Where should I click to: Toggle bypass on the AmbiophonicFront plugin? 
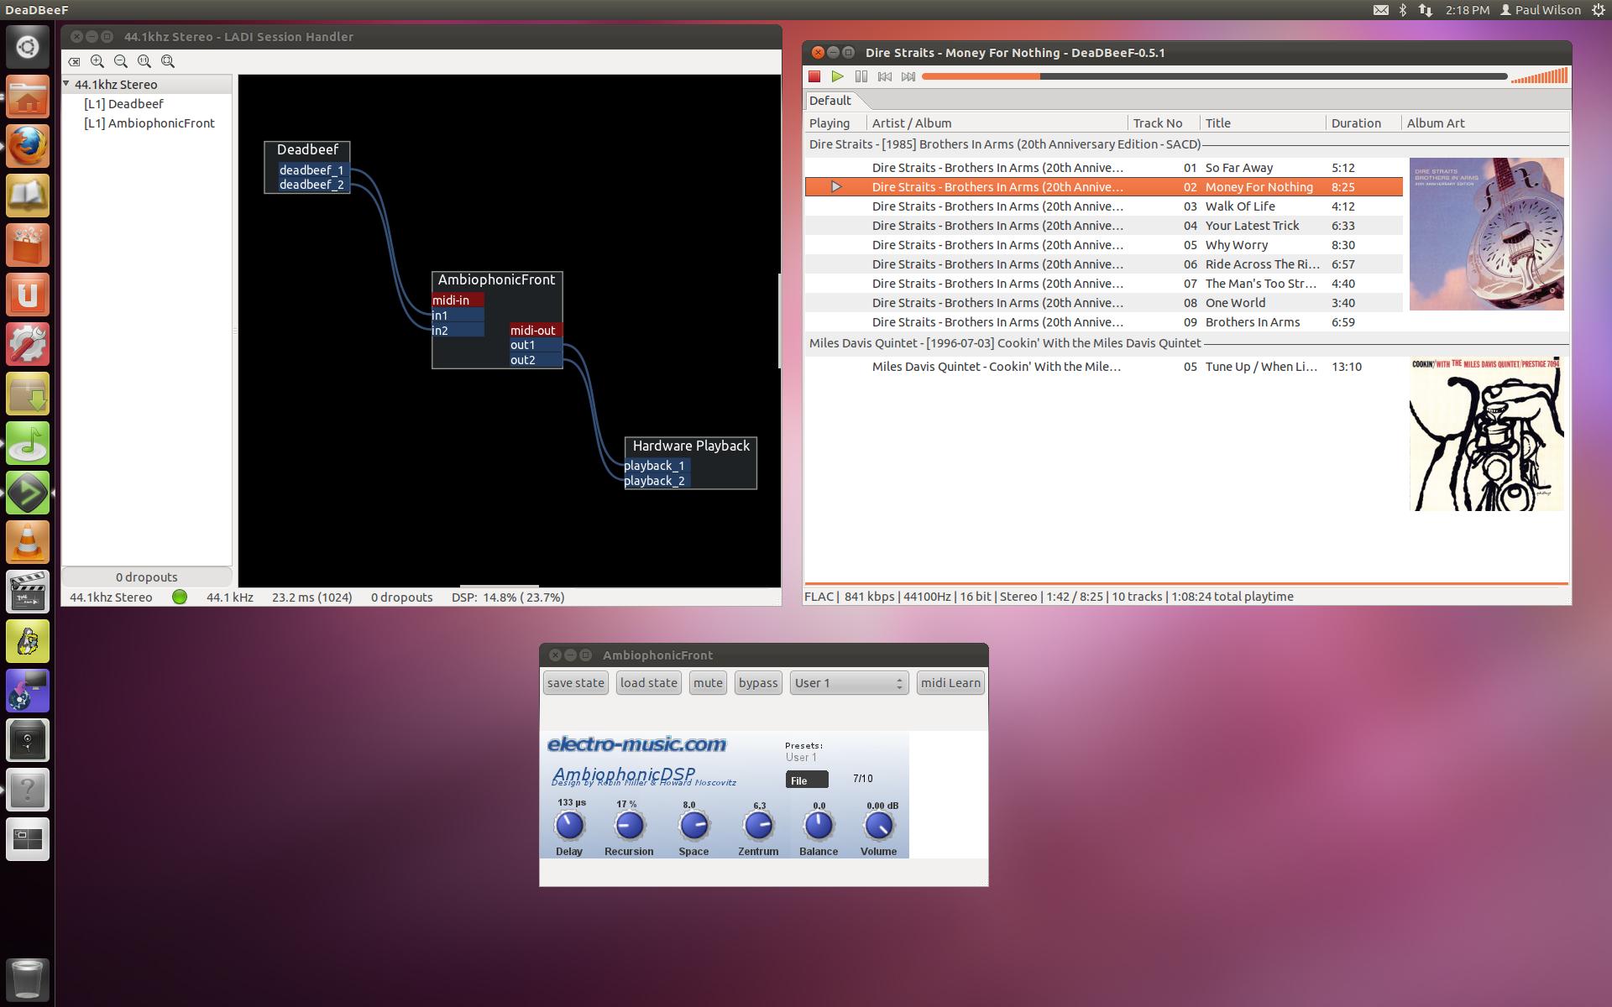click(x=757, y=683)
